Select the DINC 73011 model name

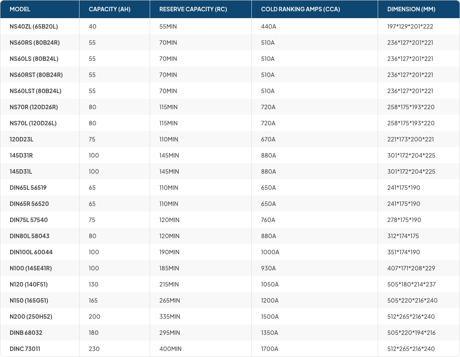25,349
